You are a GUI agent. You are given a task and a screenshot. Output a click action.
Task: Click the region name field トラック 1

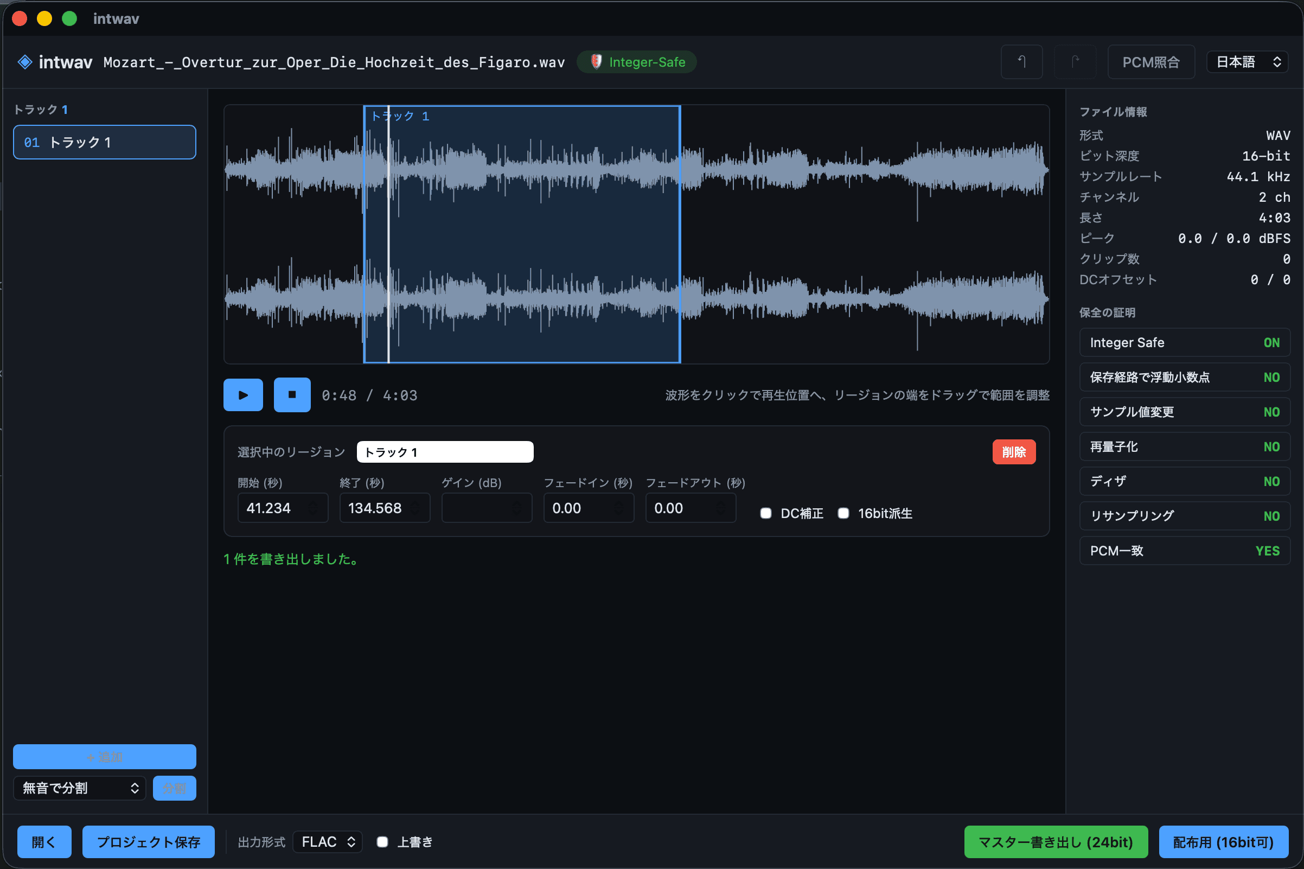(444, 452)
